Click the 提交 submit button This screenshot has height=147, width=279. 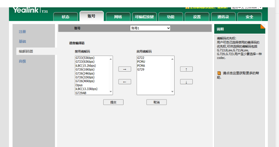pyautogui.click(x=113, y=102)
